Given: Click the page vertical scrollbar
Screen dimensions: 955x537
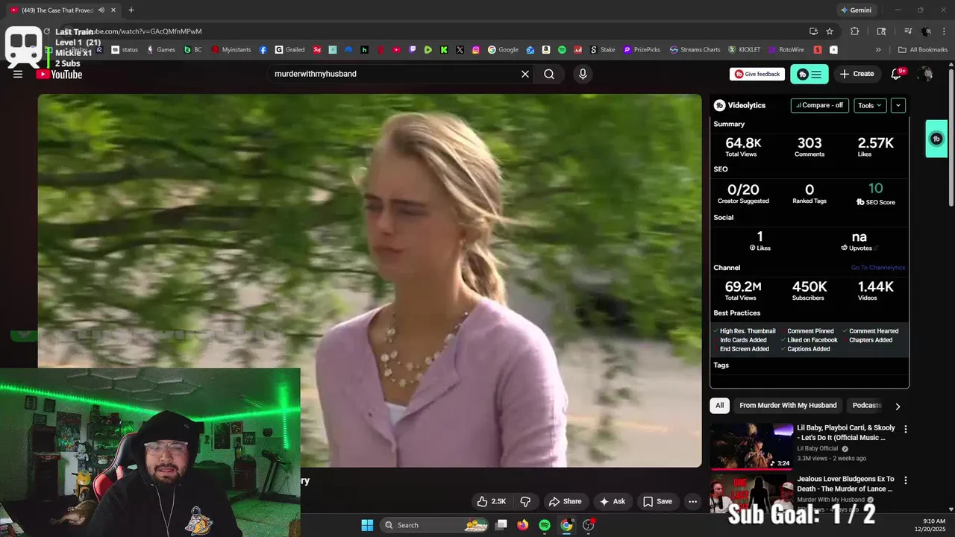Looking at the screenshot, I should click(x=951, y=138).
